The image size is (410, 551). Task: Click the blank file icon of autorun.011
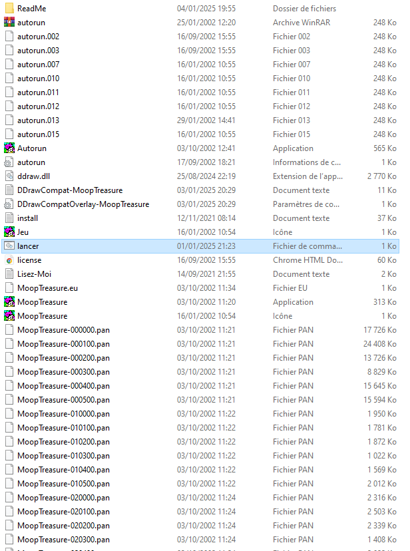tap(9, 92)
